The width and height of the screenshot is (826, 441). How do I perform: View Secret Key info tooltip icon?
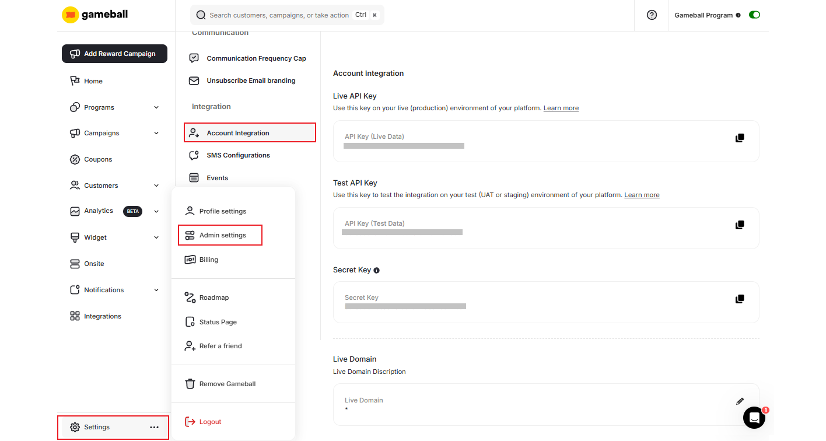click(376, 269)
